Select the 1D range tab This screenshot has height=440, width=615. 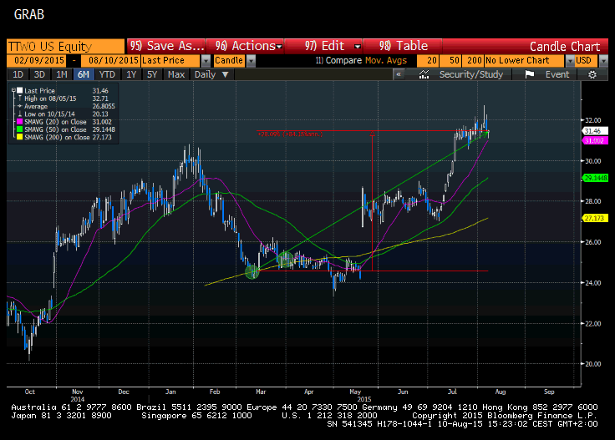[x=18, y=74]
